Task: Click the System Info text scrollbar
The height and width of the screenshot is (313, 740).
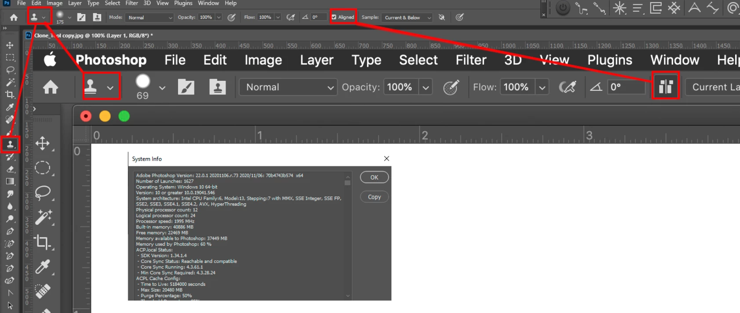Action: (x=347, y=235)
